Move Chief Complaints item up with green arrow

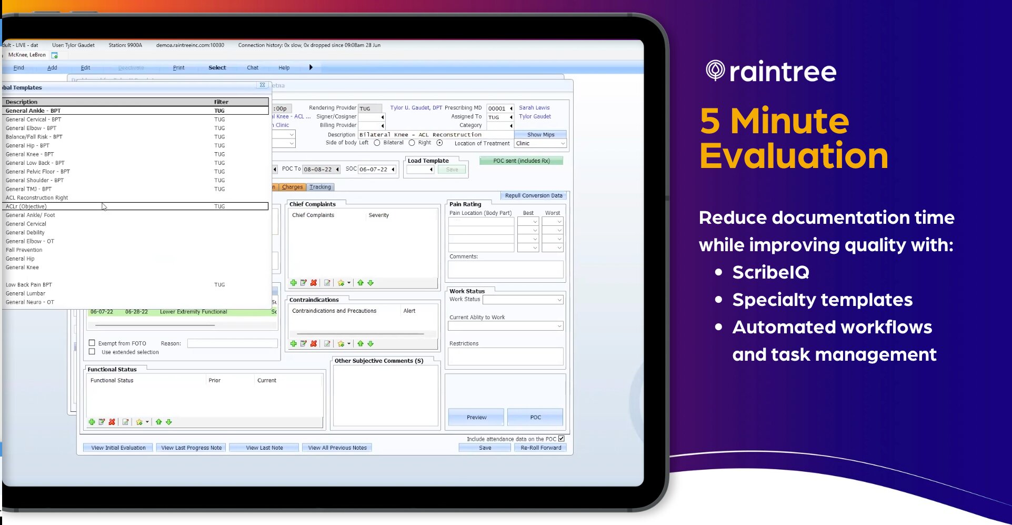click(x=360, y=283)
